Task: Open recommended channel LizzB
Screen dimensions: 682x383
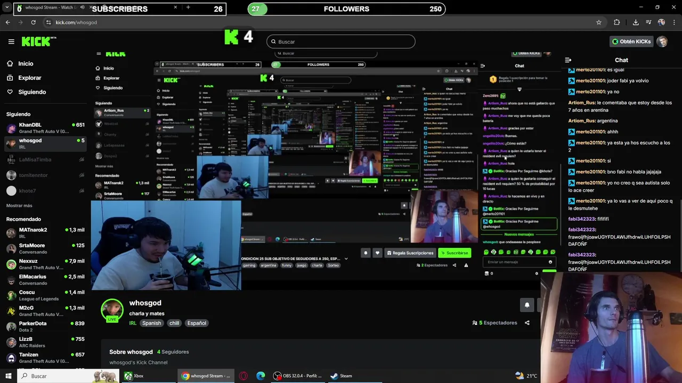Action: (45, 342)
